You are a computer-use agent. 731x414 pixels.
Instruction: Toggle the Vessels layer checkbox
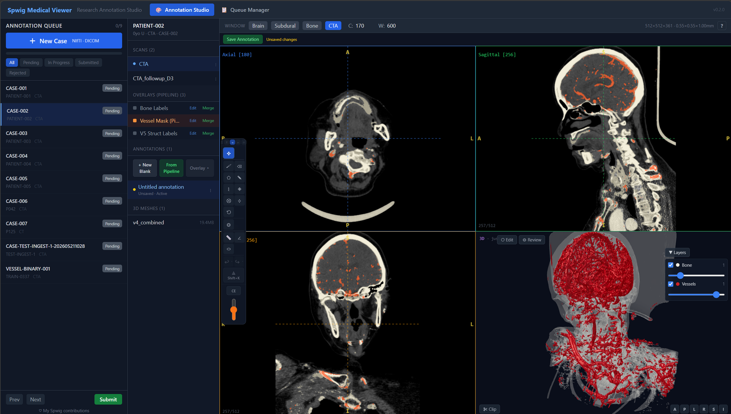click(671, 284)
